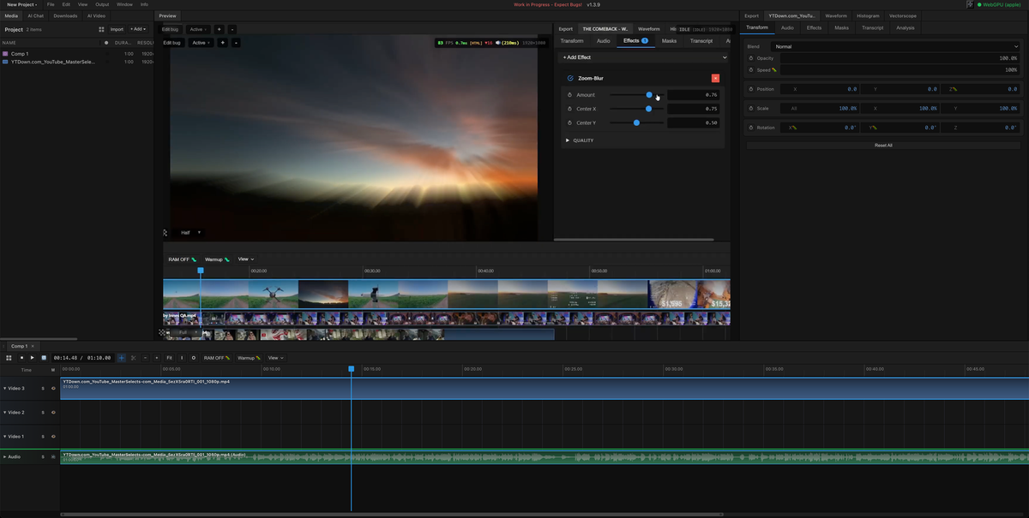Expand the QUALITY section of Zoom-Blur
The width and height of the screenshot is (1029, 518).
[x=580, y=140]
